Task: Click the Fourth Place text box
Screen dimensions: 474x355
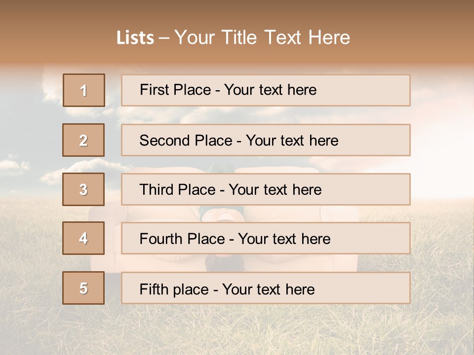Action: pyautogui.click(x=266, y=239)
